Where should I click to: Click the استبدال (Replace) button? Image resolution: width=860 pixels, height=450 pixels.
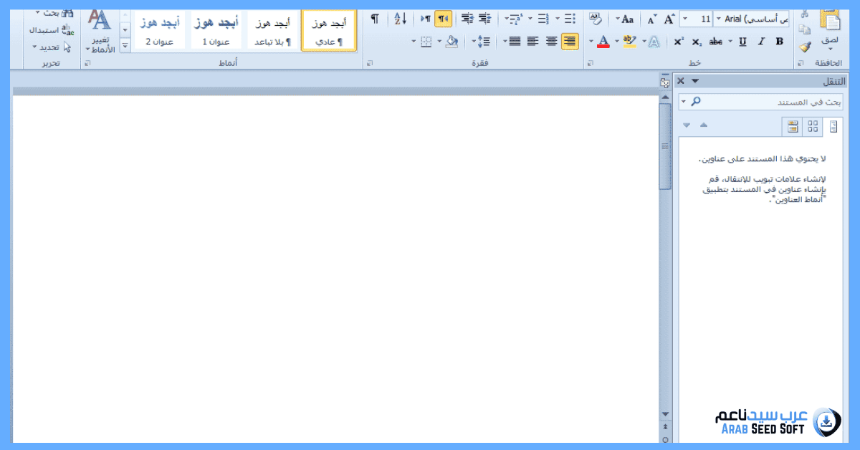click(x=50, y=30)
